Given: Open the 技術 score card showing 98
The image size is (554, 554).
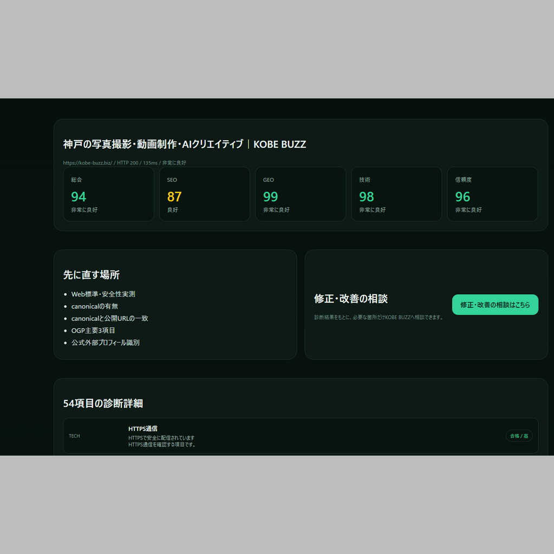Looking at the screenshot, I should click(396, 194).
